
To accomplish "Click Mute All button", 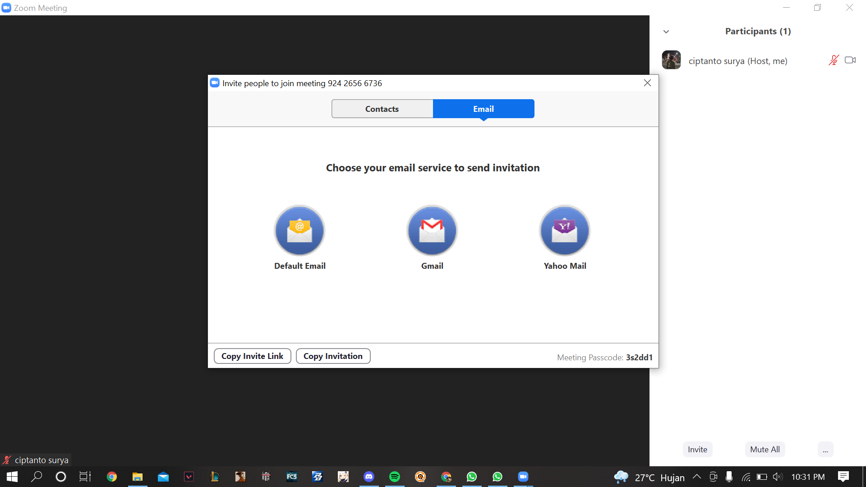I will tap(765, 449).
